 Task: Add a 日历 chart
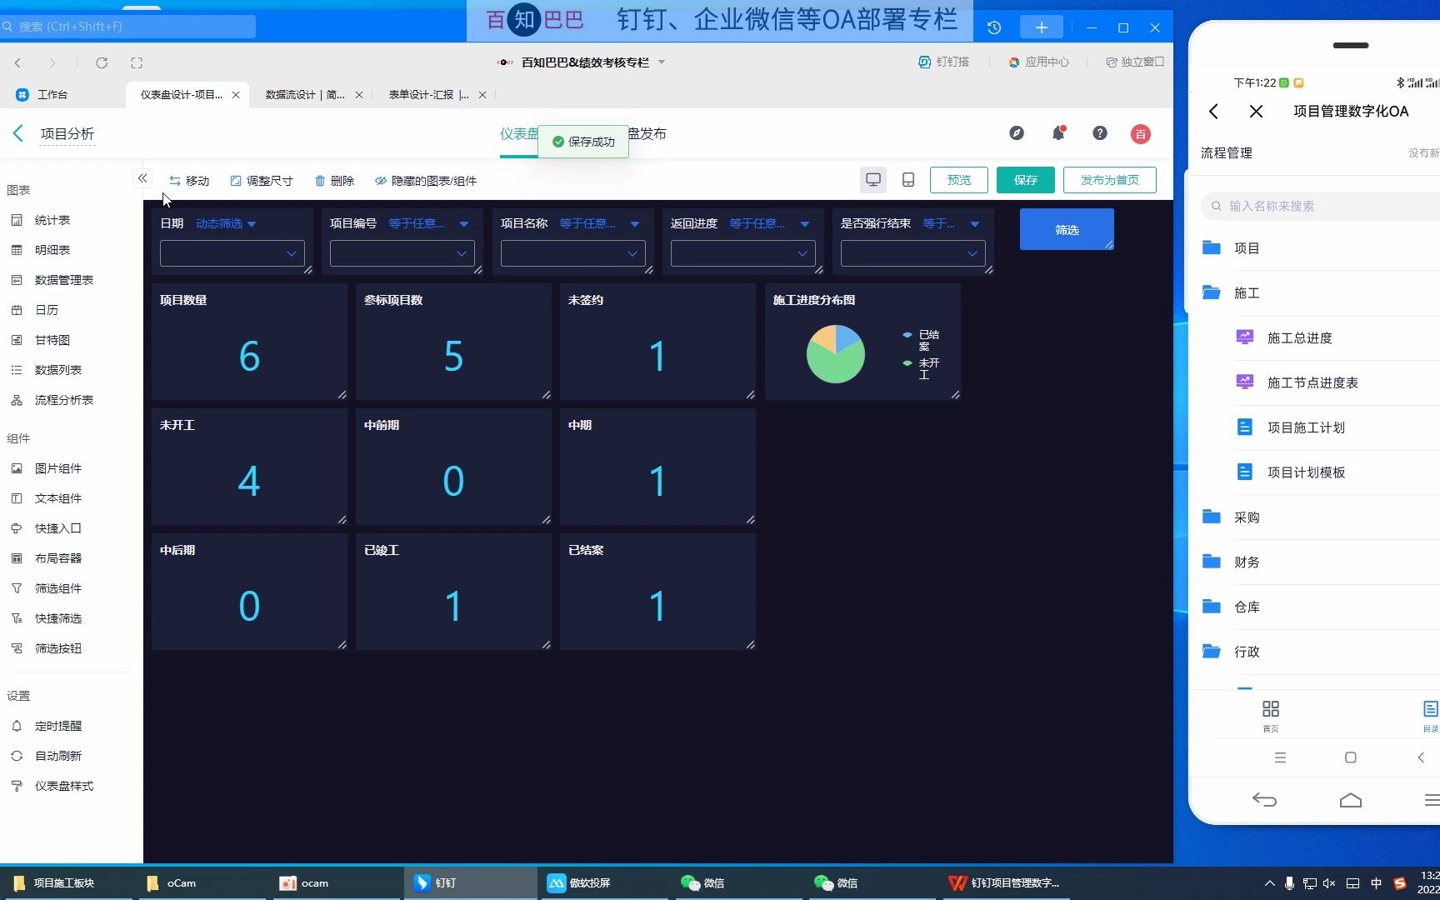tap(46, 310)
